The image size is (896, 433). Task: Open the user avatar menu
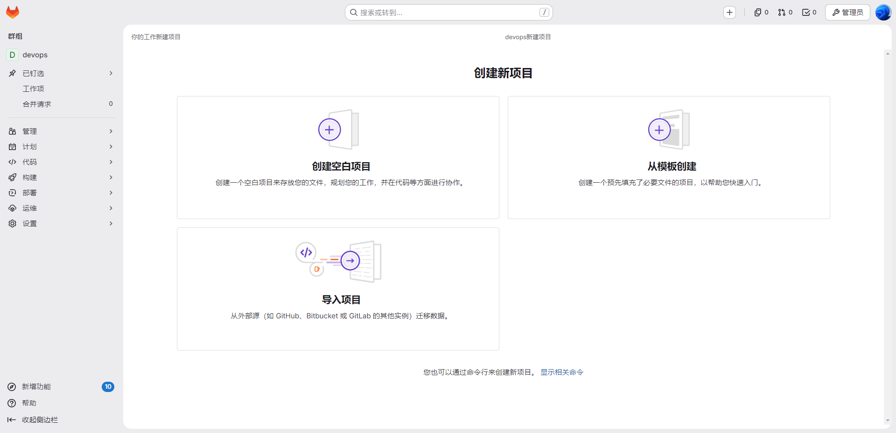pyautogui.click(x=883, y=13)
